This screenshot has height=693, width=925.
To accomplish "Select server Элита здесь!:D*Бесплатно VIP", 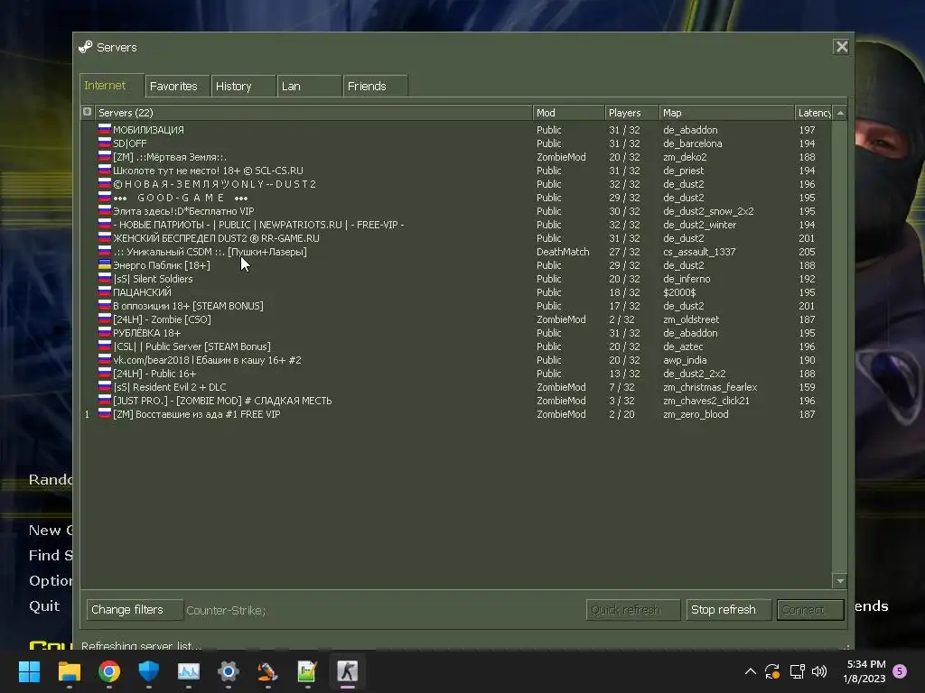I will coord(456,211).
